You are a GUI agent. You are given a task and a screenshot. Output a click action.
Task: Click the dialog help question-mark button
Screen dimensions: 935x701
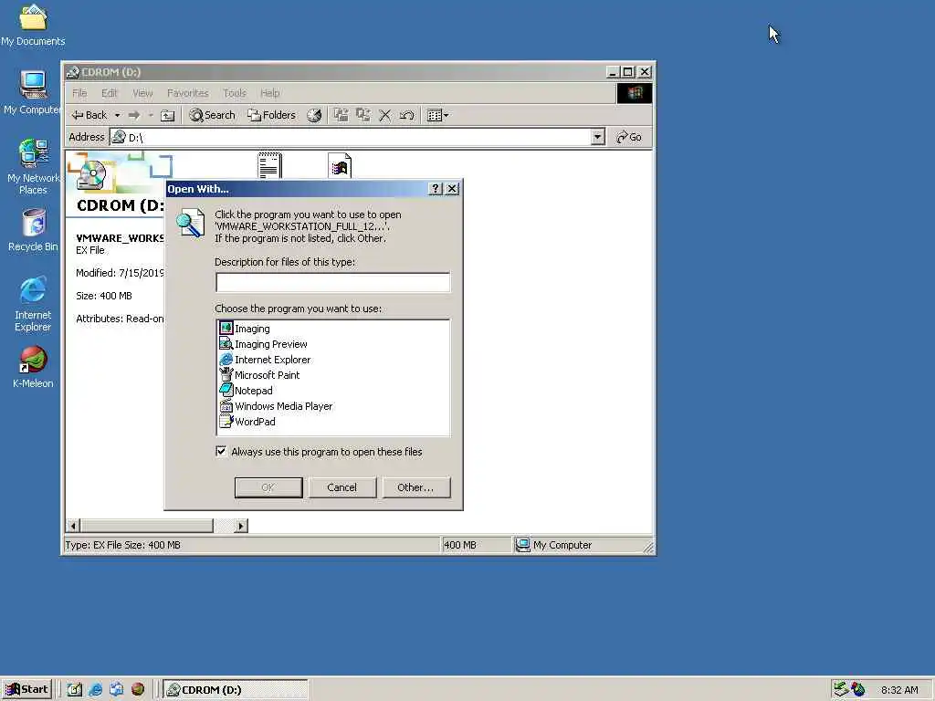tap(436, 188)
